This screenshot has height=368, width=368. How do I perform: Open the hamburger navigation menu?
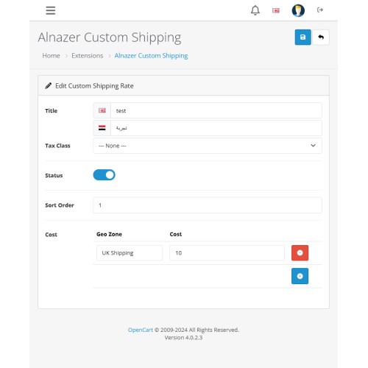tap(51, 10)
